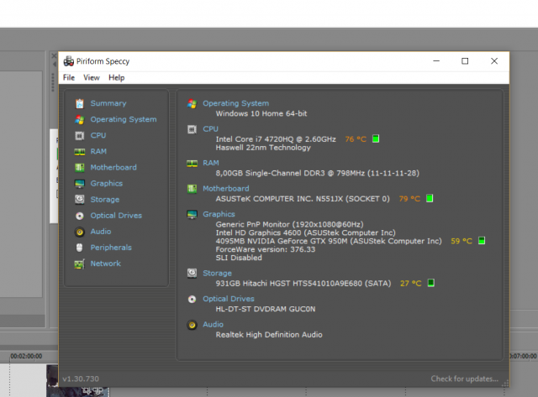This screenshot has width=538, height=397.
Task: Maximize the Piriform Speccy window
Action: point(465,61)
